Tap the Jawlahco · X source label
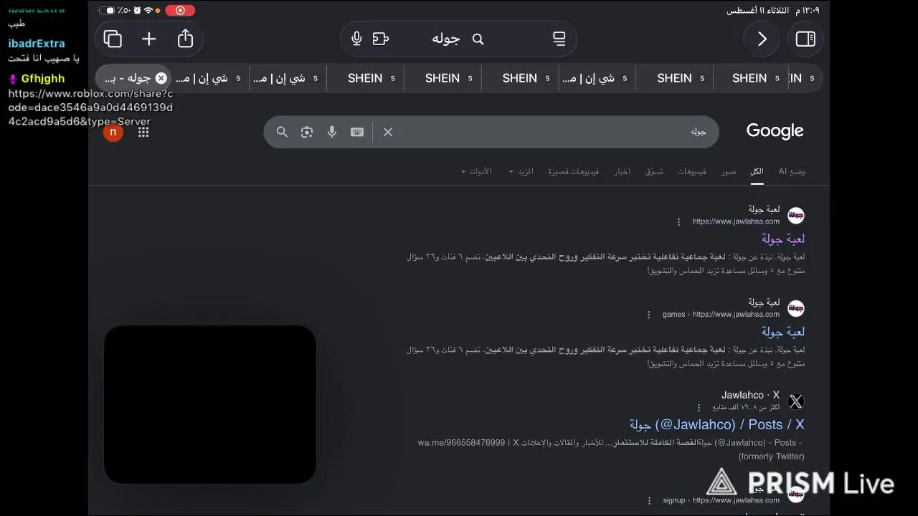 click(750, 395)
